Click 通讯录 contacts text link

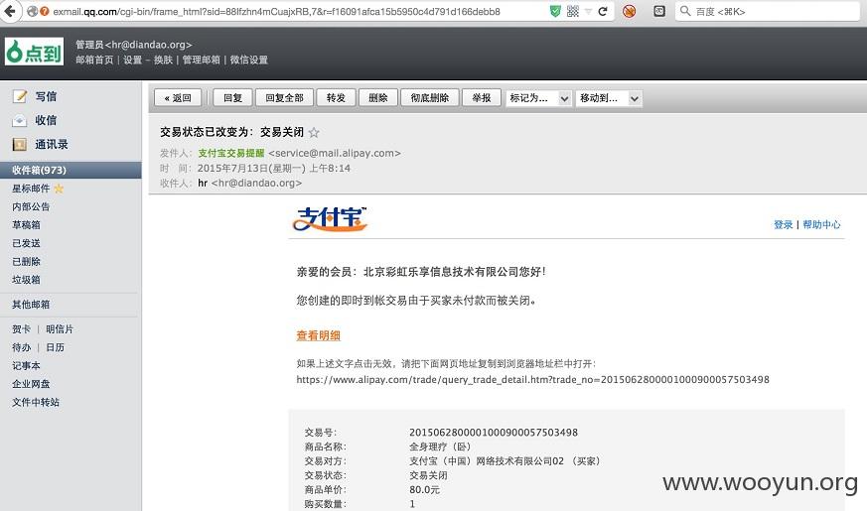click(x=52, y=144)
